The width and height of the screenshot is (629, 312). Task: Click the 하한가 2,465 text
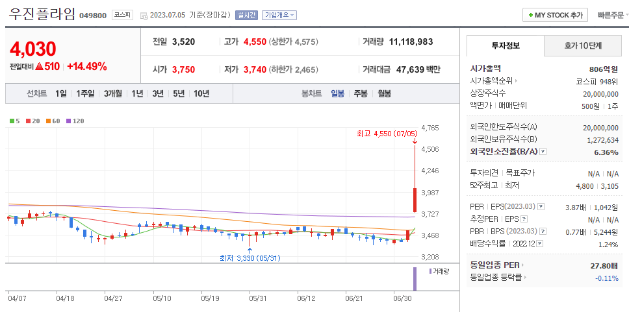click(293, 69)
